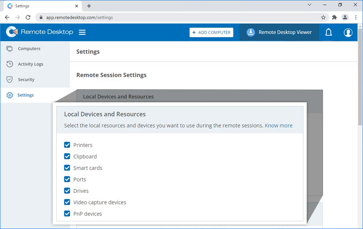Click the hamburger menu icon beside Remote Desktop
The height and width of the screenshot is (229, 363).
pos(82,32)
